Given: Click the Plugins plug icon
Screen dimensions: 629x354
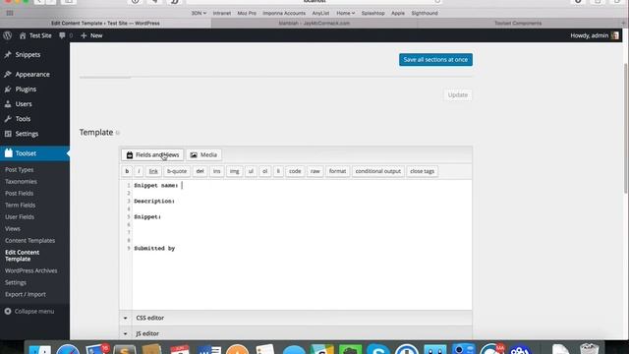Looking at the screenshot, I should pos(8,89).
